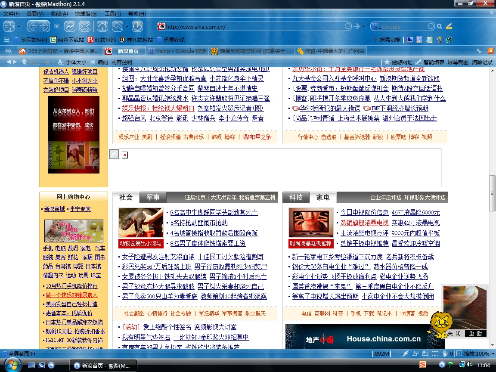Image resolution: width=496 pixels, height=372 pixels.
Task: Open back/forward history dropdown circle
Action: click(x=57, y=26)
